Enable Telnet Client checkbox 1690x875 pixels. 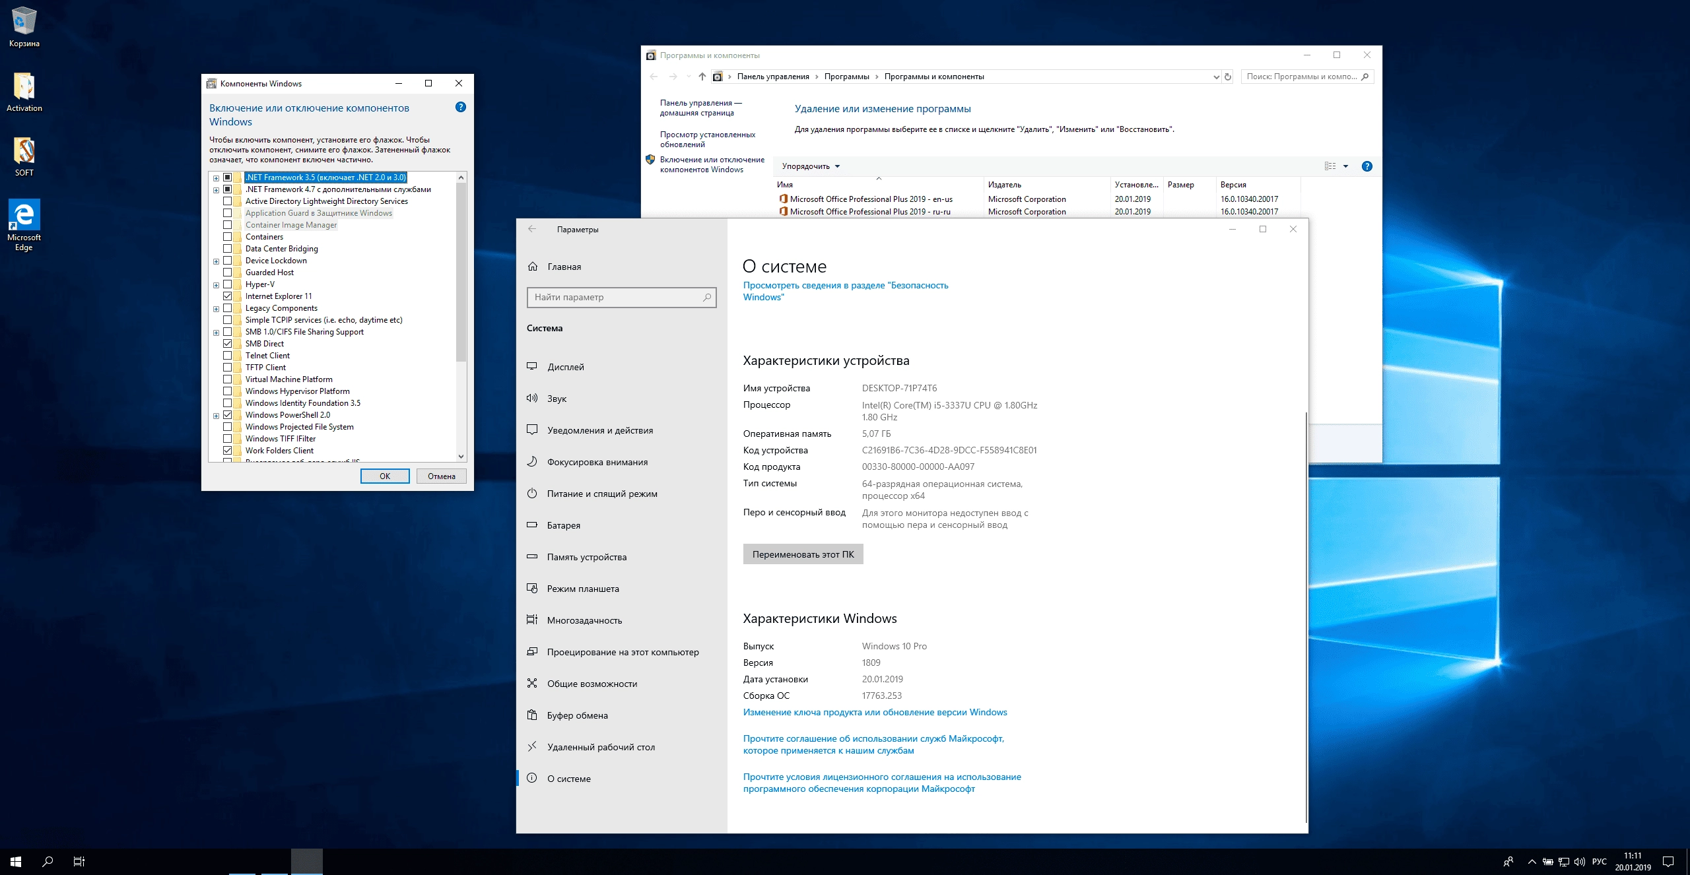pos(228,356)
